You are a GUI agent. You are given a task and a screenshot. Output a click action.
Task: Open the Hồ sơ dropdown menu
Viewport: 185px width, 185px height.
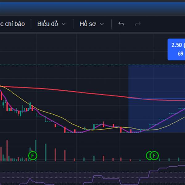(92, 24)
